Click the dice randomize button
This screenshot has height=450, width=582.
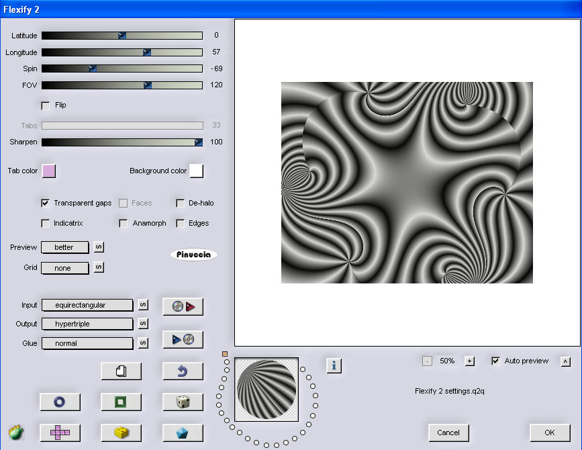(183, 402)
